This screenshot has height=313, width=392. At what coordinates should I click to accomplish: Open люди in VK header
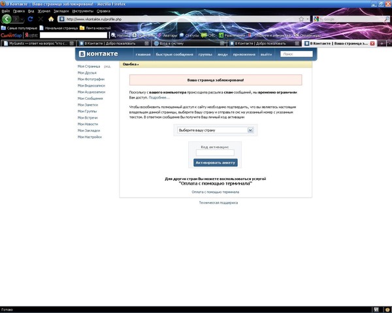tap(223, 54)
